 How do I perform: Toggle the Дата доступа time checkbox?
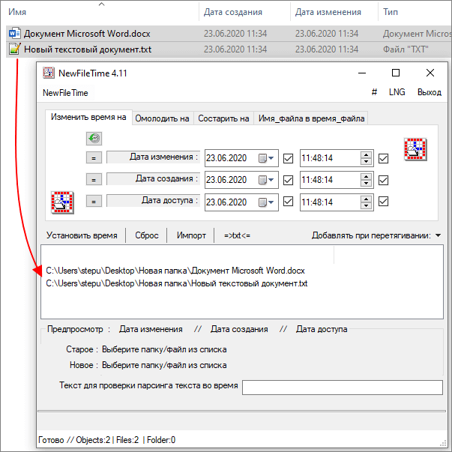pyautogui.click(x=383, y=201)
